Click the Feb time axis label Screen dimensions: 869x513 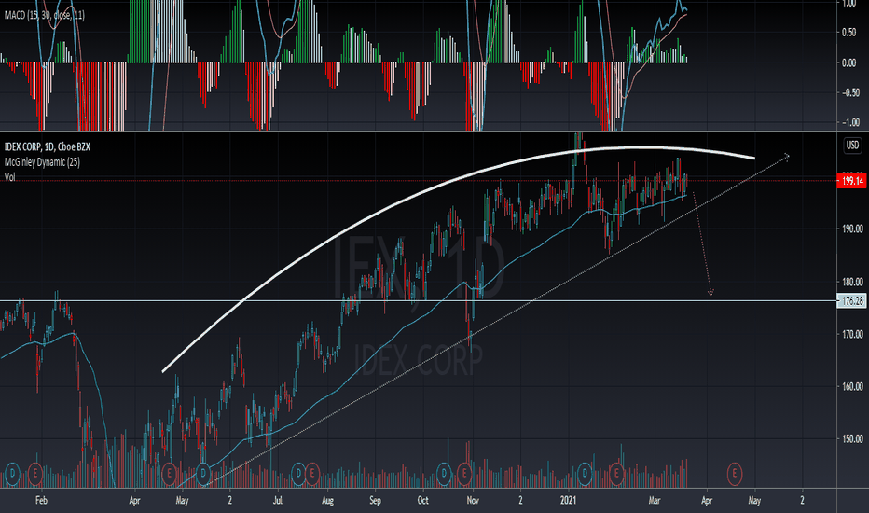click(x=41, y=500)
